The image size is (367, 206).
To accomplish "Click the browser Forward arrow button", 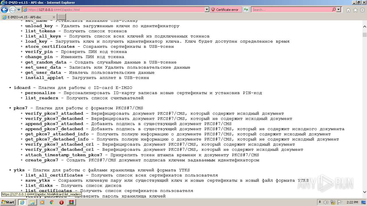I will click(x=12, y=10).
